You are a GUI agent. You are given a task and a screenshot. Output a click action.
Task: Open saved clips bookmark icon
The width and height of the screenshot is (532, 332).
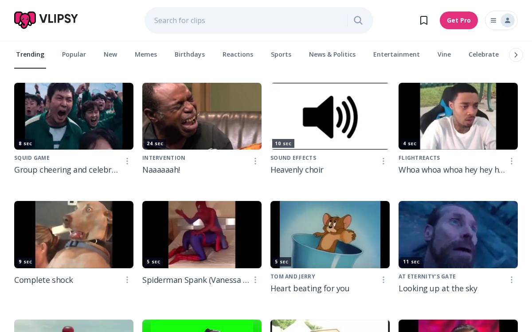coord(424,20)
